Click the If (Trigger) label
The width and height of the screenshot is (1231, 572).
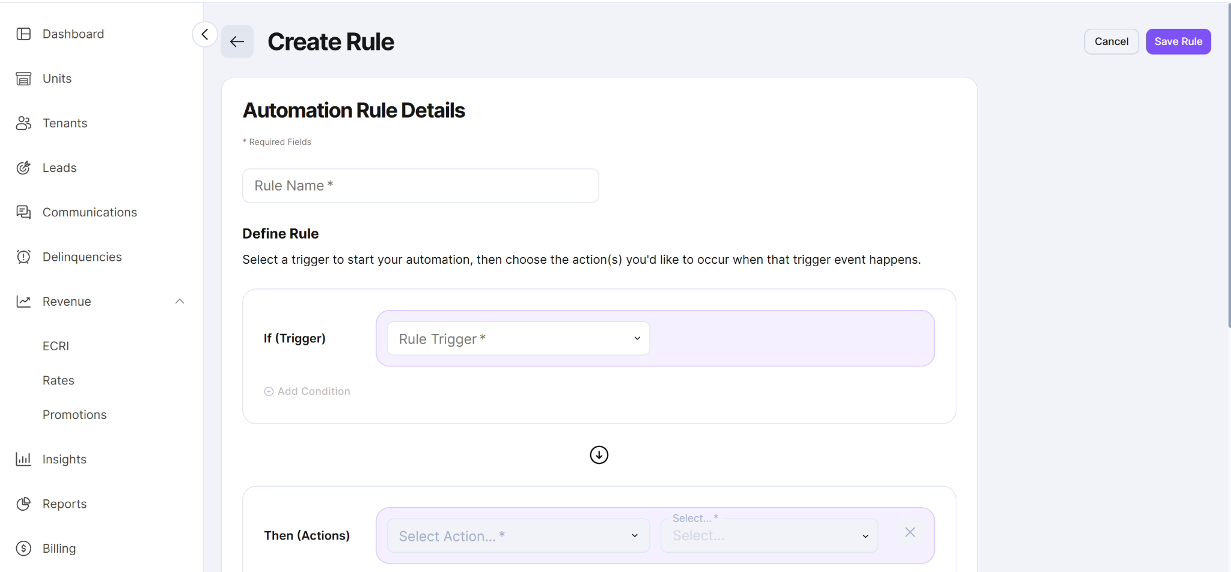(295, 338)
